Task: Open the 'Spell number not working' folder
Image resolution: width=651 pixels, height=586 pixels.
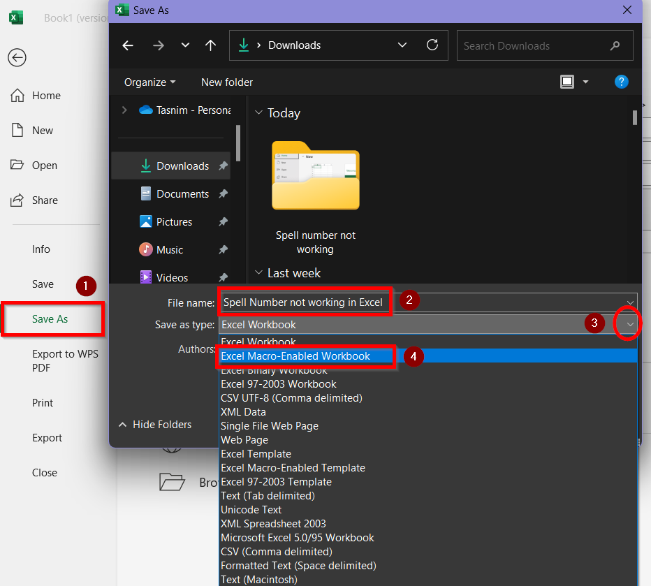Action: [x=316, y=182]
